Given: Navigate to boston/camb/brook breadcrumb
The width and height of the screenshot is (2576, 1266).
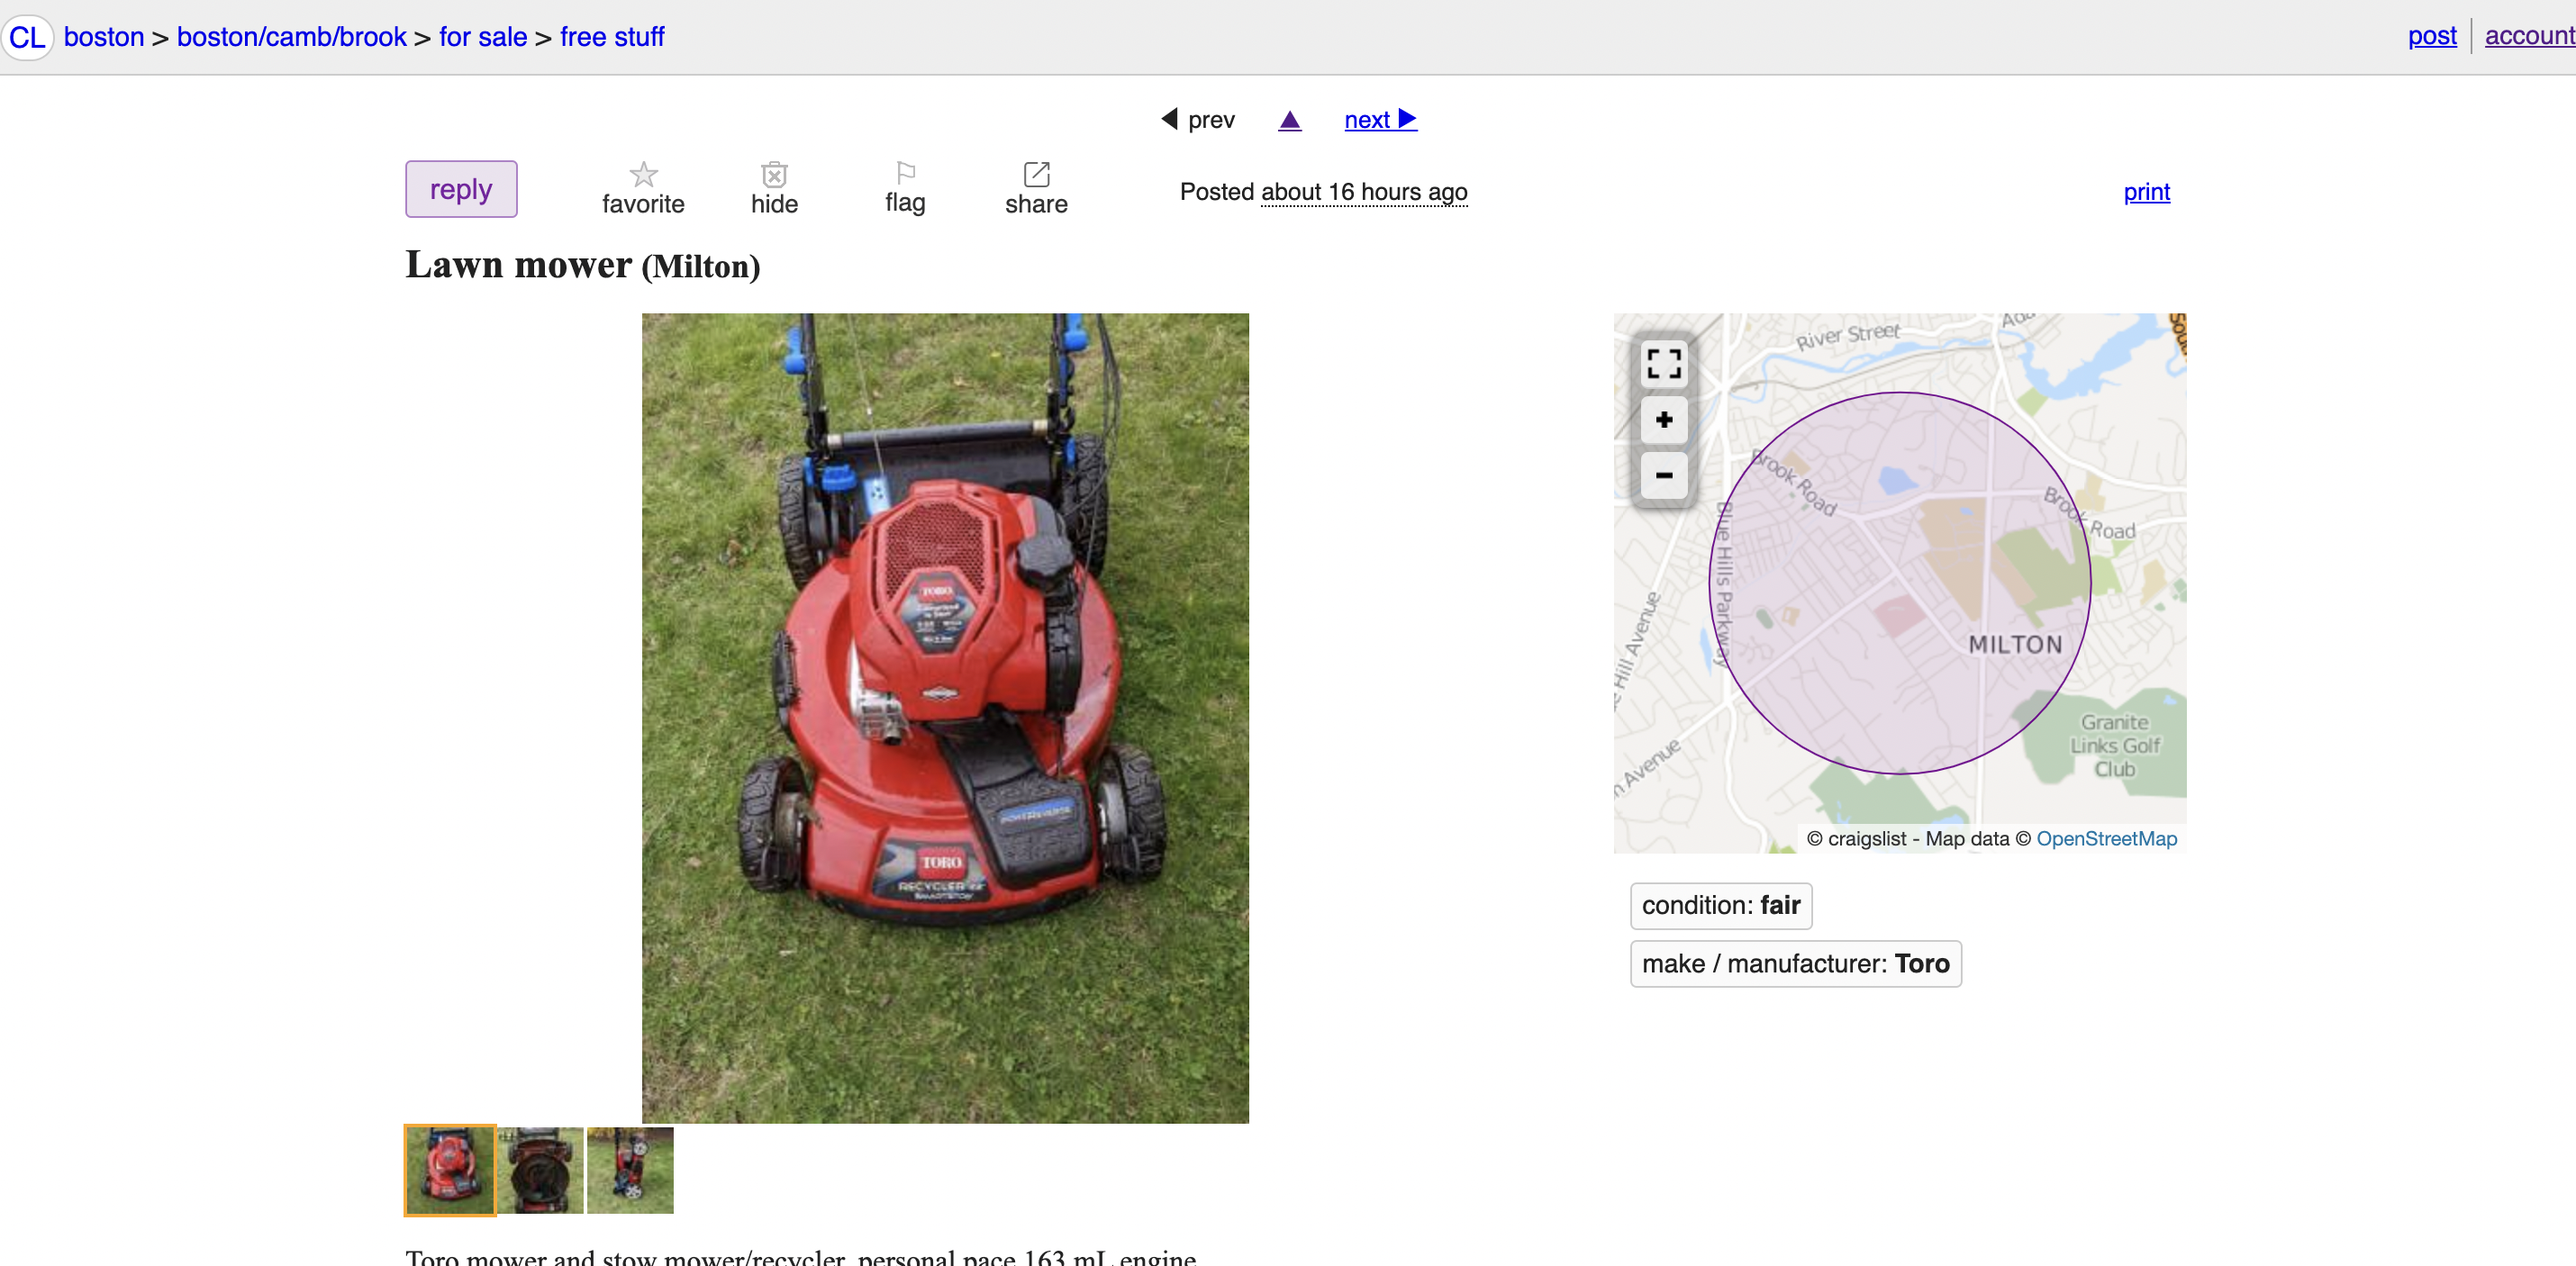Looking at the screenshot, I should tap(291, 37).
